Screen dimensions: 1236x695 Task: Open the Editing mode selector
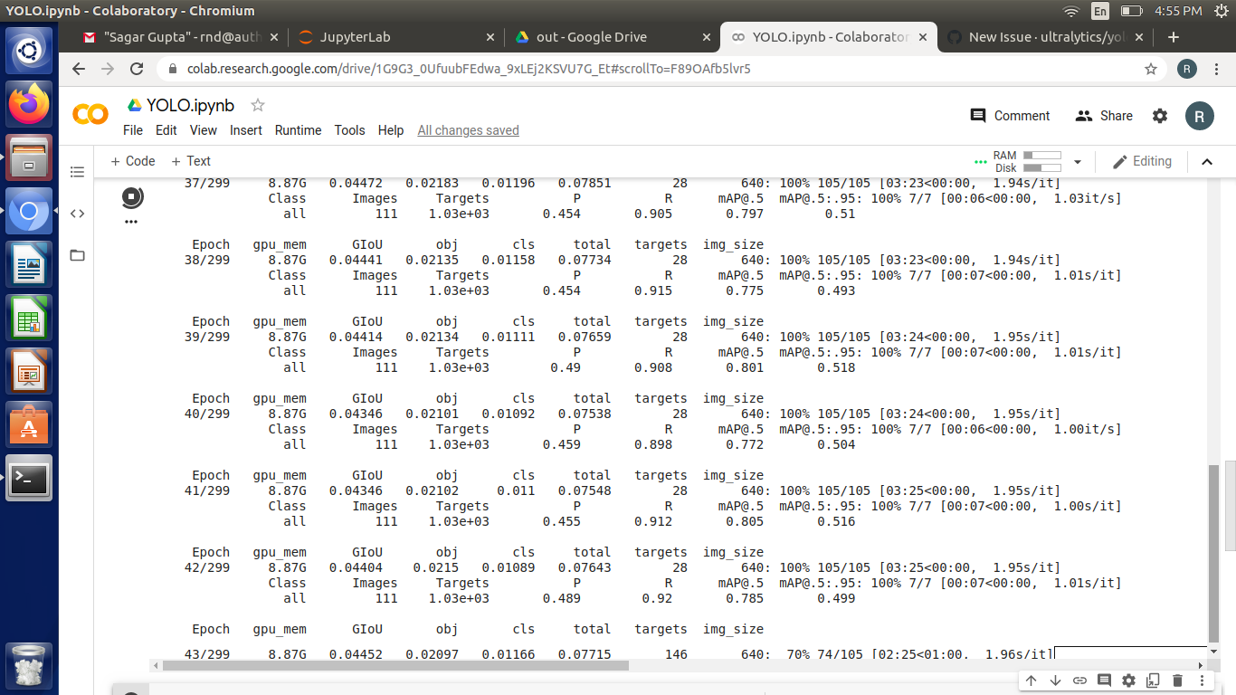tap(1142, 161)
